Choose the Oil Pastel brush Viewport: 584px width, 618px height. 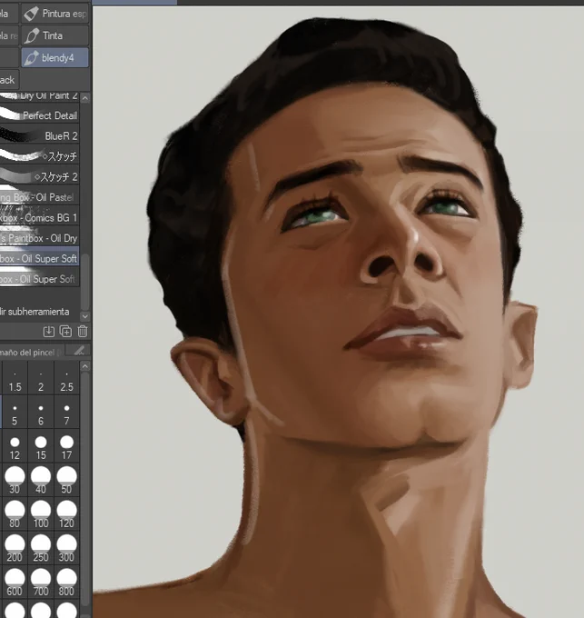point(39,197)
